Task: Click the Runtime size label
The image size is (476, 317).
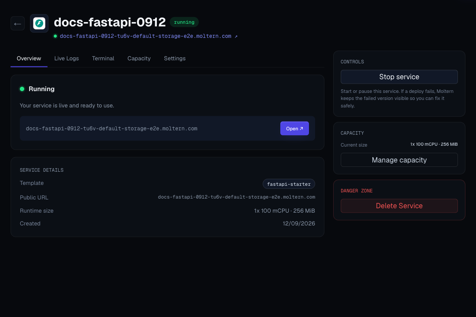Action: coord(37,210)
